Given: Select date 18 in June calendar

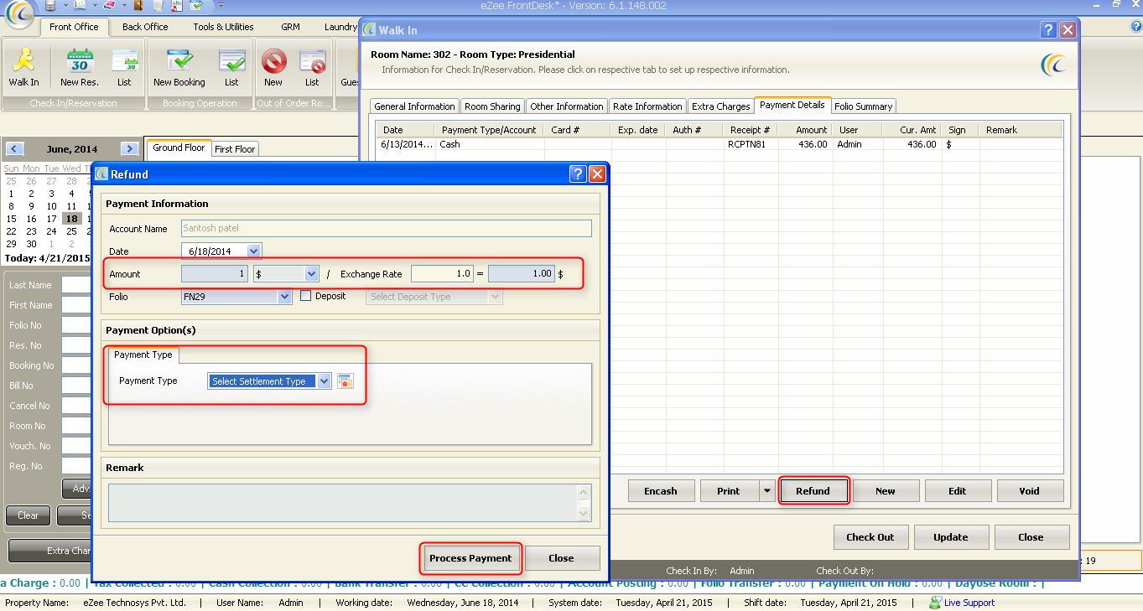Looking at the screenshot, I should click(71, 219).
